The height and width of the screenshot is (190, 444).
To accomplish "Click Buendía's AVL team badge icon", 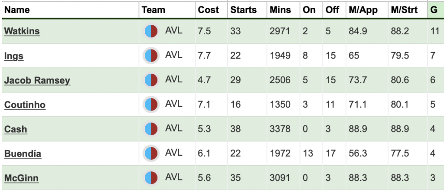I will pos(151,154).
